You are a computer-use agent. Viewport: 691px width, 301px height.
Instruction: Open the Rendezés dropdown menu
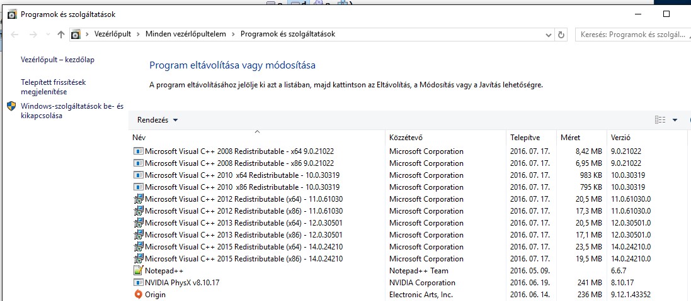click(157, 120)
